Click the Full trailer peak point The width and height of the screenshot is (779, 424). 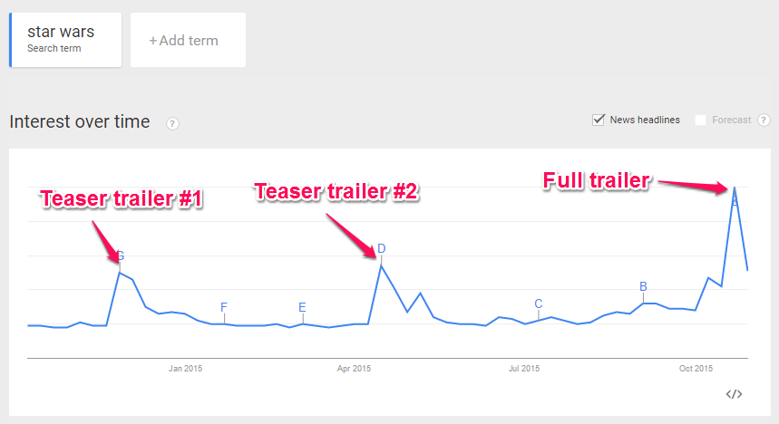[x=735, y=188]
